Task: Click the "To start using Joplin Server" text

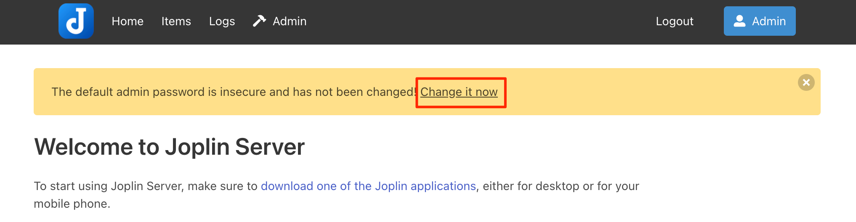Action: coord(145,186)
